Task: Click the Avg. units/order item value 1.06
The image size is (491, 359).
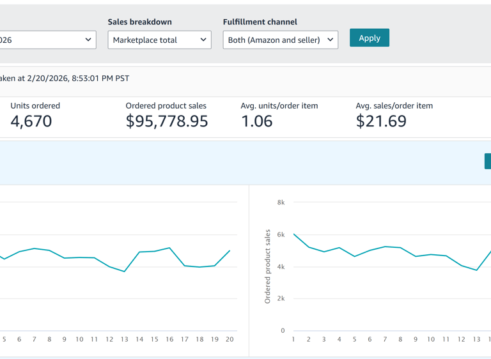Action: click(257, 121)
